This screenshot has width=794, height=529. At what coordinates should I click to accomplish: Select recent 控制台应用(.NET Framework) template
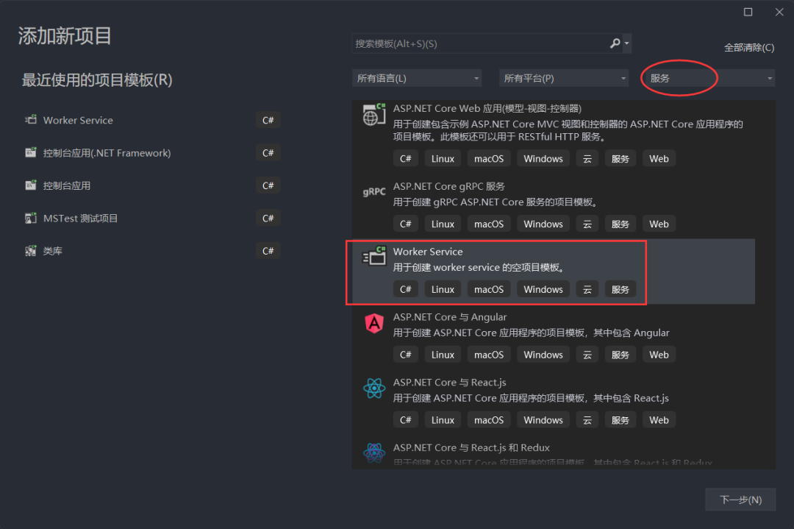tap(107, 153)
